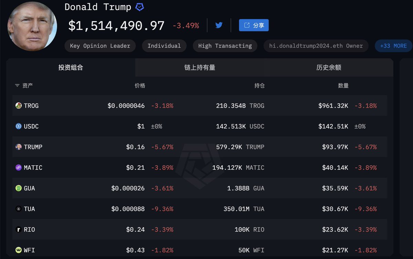The image size is (413, 259).
Task: Click the $961.32K value cell
Action: pyautogui.click(x=333, y=106)
